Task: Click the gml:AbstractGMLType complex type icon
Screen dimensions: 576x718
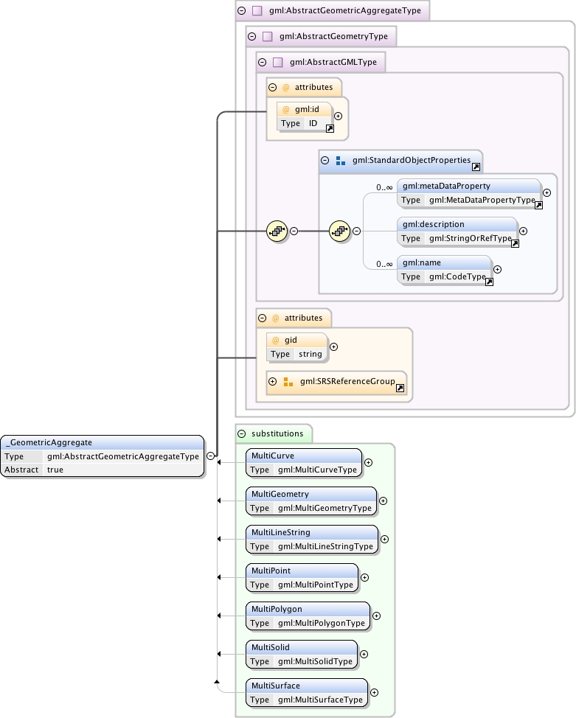Action: (x=278, y=62)
